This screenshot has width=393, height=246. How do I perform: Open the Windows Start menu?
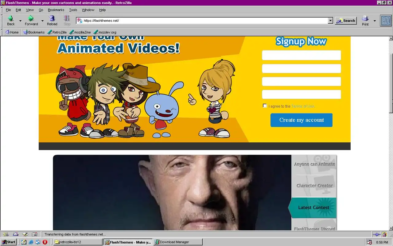click(x=9, y=242)
